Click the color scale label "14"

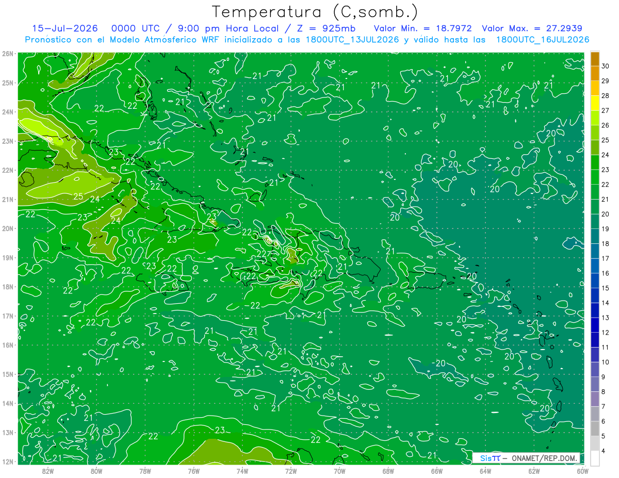tap(606, 303)
